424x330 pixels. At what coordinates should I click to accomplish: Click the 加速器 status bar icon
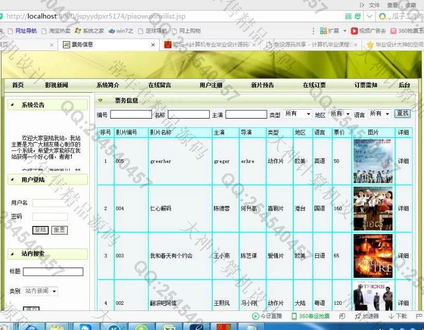coord(367,316)
